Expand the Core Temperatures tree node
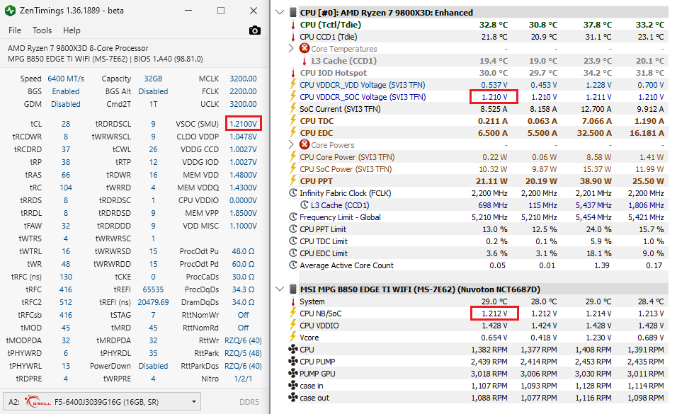 pyautogui.click(x=291, y=49)
